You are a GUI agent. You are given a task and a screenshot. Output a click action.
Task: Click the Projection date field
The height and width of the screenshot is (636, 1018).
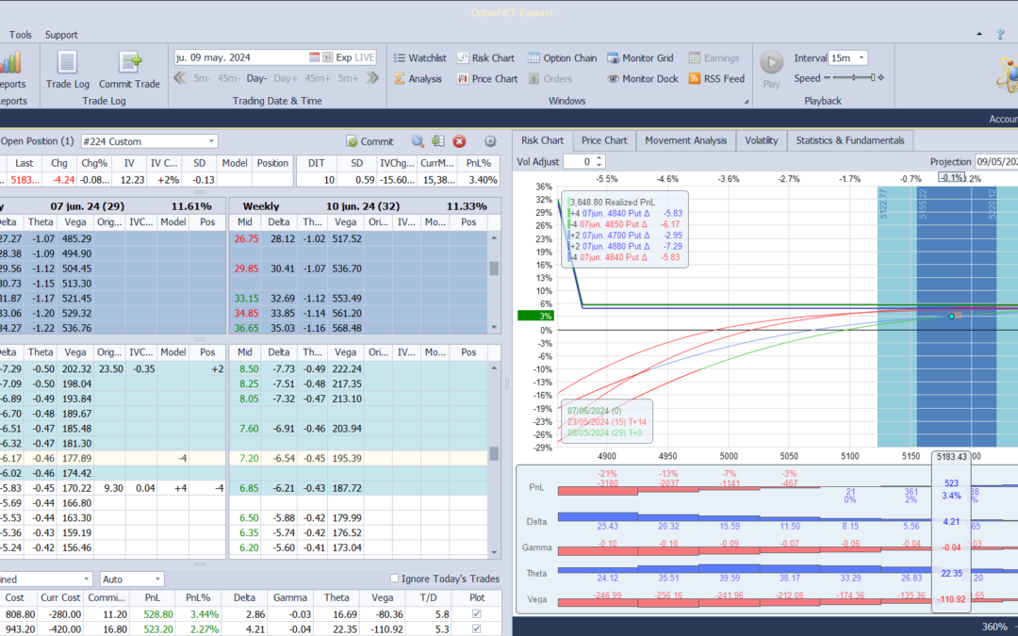(996, 162)
